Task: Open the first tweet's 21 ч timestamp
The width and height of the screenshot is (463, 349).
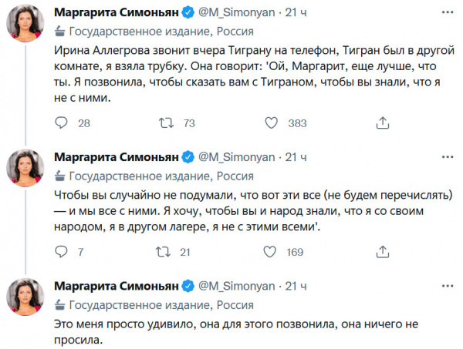Action: [x=296, y=12]
